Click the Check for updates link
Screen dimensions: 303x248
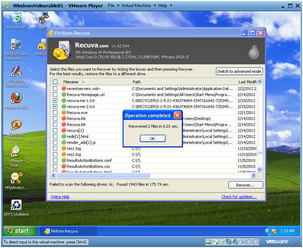[239, 196]
